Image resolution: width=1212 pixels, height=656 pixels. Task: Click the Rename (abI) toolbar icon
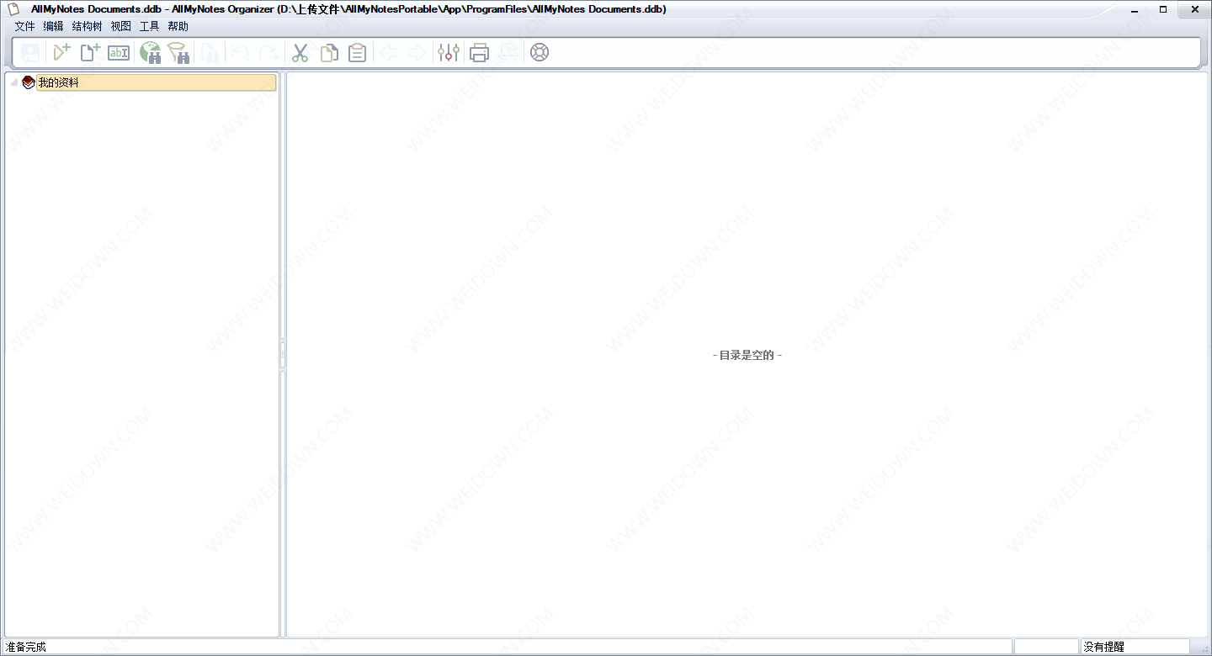pyautogui.click(x=119, y=53)
